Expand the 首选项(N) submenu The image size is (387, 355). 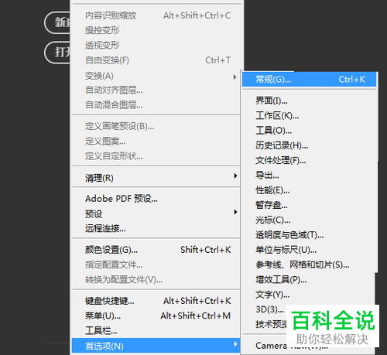tap(156, 346)
